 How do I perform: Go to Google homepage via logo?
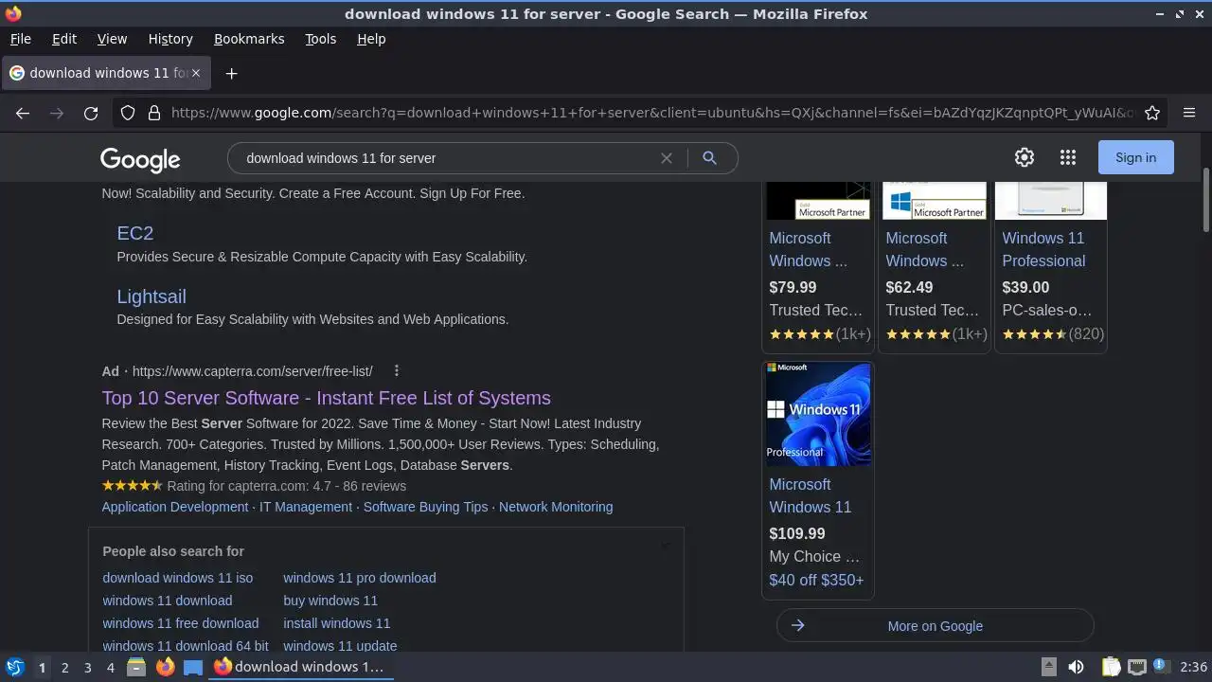pyautogui.click(x=140, y=159)
